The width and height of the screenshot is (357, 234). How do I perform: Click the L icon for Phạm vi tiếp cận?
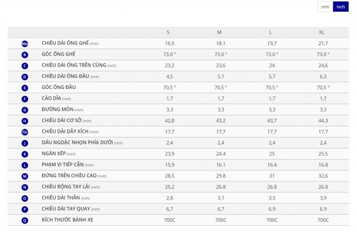coord(25,165)
